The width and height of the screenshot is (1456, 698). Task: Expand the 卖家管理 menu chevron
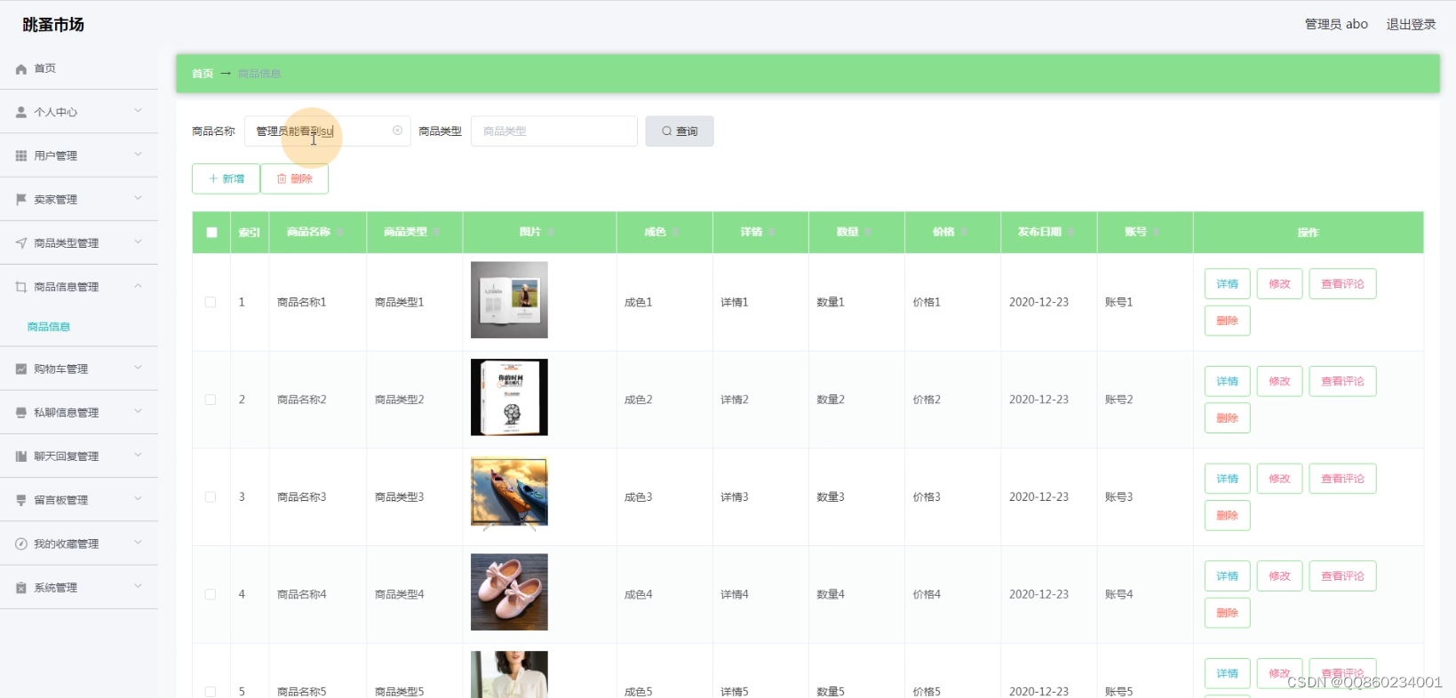tap(138, 198)
